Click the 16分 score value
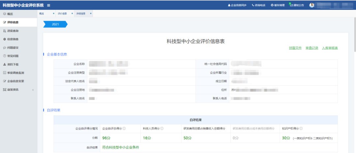 (147, 138)
